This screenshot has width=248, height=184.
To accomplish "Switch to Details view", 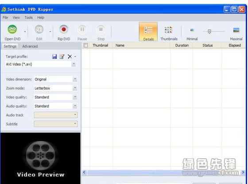I will [148, 32].
